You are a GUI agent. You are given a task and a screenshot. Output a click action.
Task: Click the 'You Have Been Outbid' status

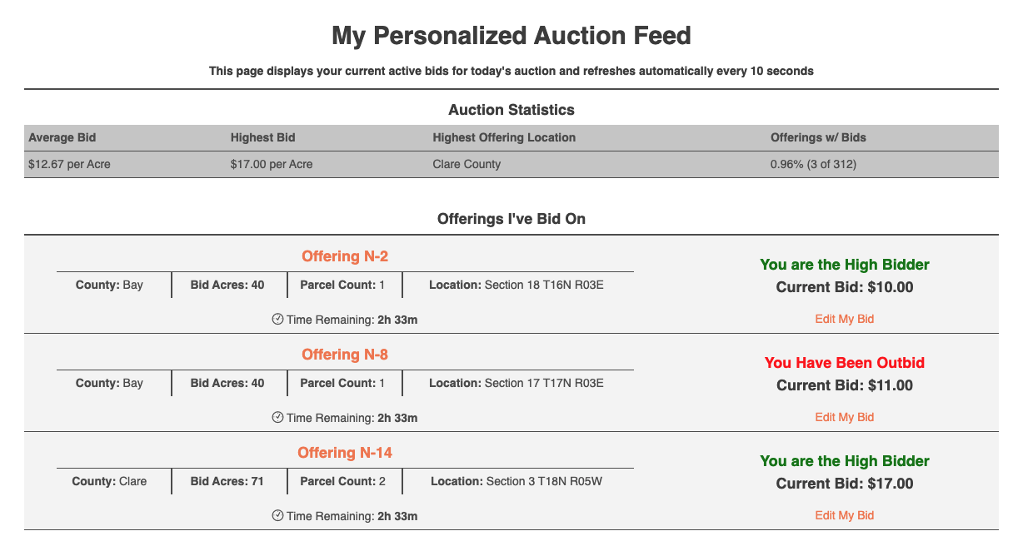coord(844,363)
